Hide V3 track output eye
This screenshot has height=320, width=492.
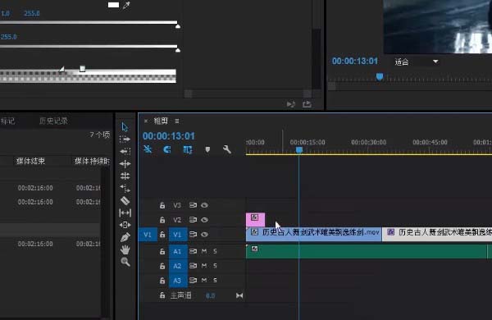pos(204,205)
